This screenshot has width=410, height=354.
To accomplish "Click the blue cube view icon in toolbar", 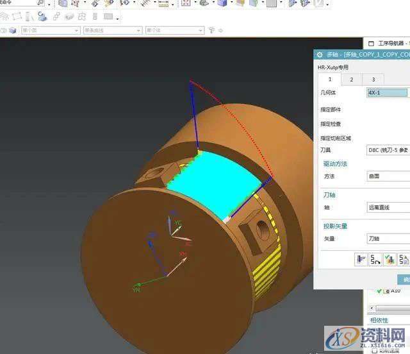I will pyautogui.click(x=222, y=3).
